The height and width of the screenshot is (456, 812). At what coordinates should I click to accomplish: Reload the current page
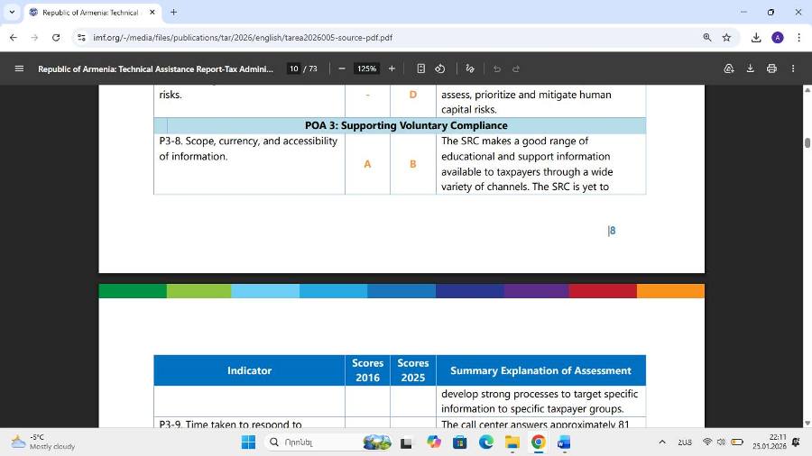click(56, 38)
